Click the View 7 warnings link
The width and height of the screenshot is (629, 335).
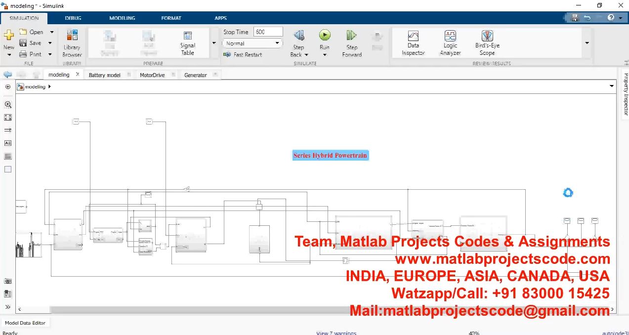tap(336, 333)
